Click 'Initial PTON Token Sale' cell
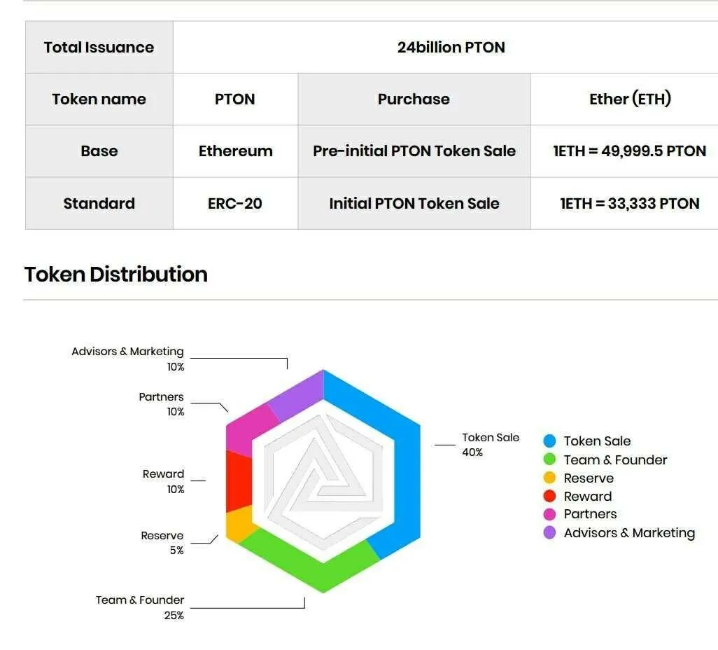This screenshot has height=650, width=718. [x=414, y=204]
